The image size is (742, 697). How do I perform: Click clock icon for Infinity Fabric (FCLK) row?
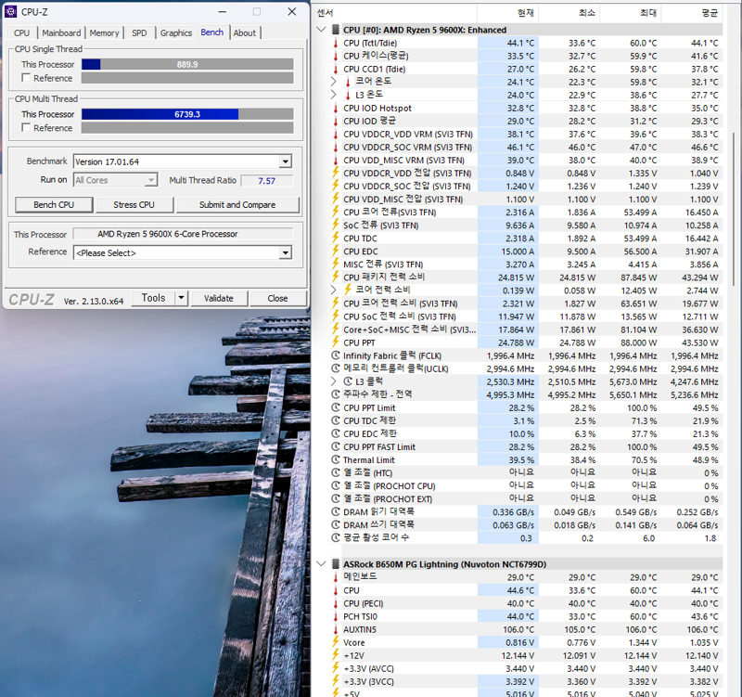[x=336, y=355]
